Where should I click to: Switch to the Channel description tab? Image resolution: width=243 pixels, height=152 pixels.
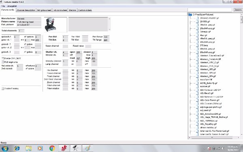click(x=26, y=10)
